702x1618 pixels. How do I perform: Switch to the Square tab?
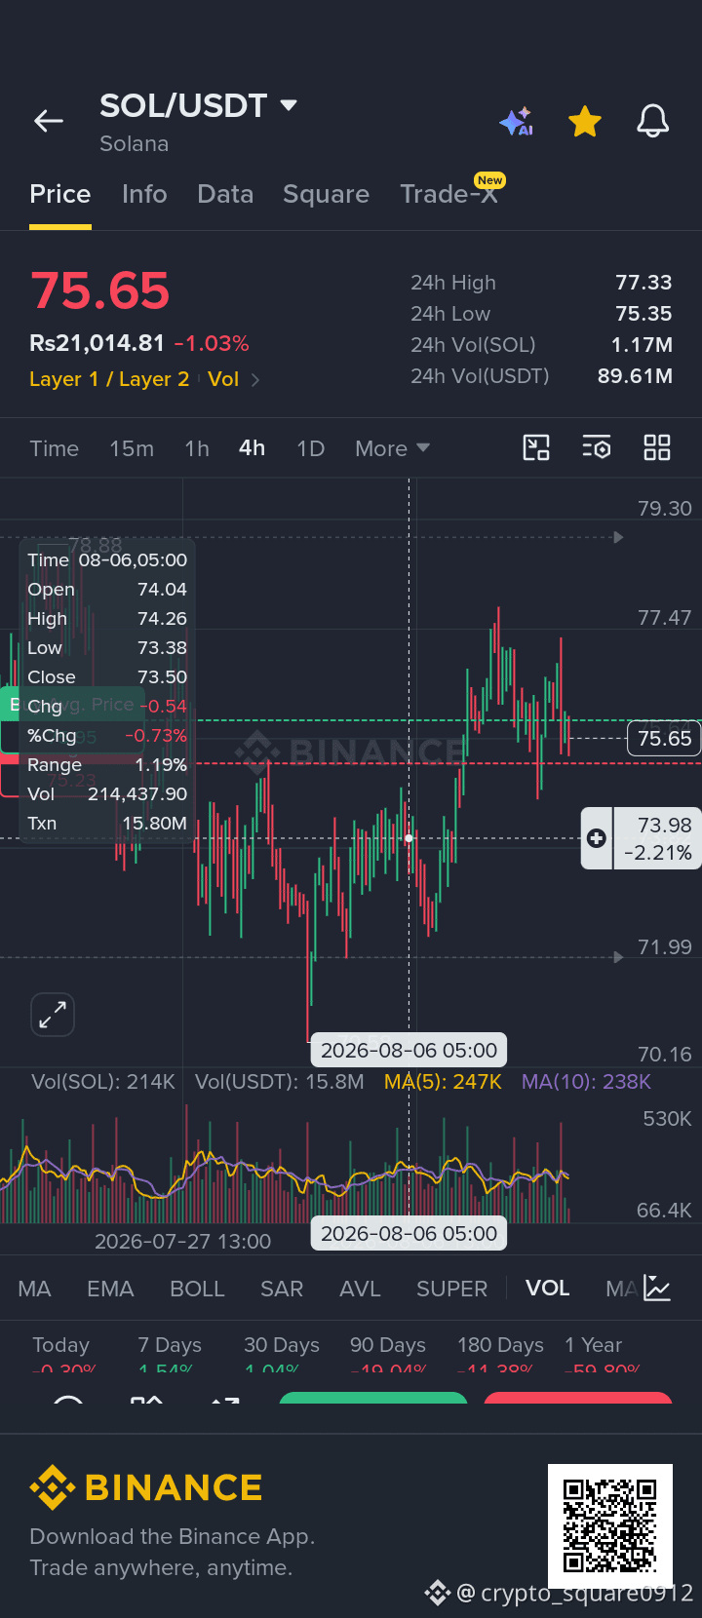pyautogui.click(x=326, y=194)
